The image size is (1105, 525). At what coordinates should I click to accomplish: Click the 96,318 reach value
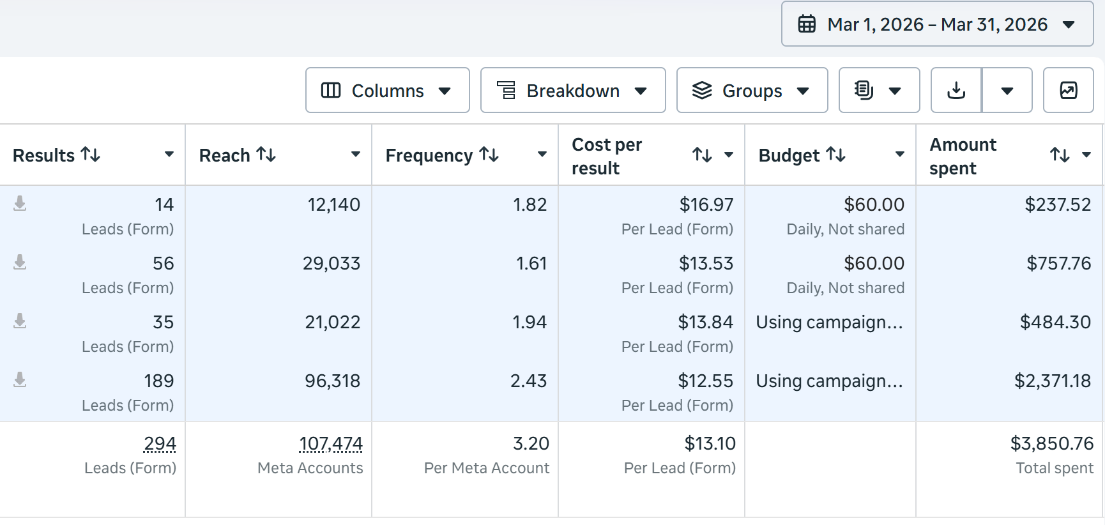click(332, 381)
